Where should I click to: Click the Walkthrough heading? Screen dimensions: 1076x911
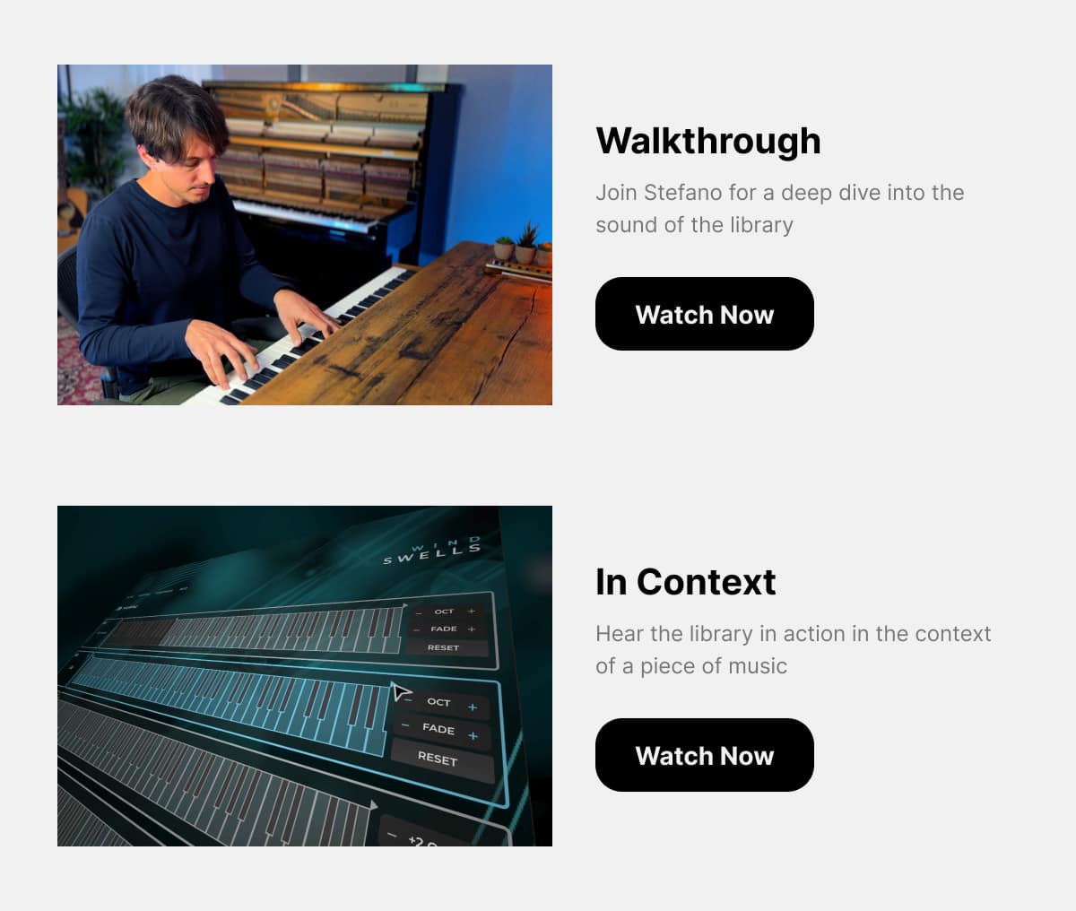tap(708, 141)
